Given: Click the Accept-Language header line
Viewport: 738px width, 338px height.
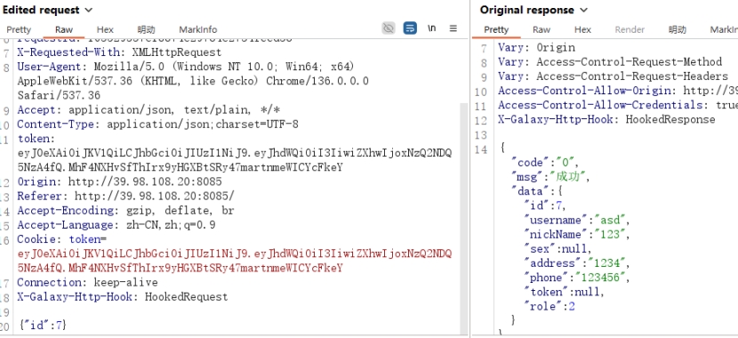Looking at the screenshot, I should [x=116, y=225].
